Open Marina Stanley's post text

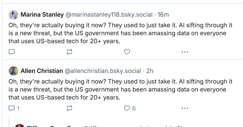coord(121,33)
